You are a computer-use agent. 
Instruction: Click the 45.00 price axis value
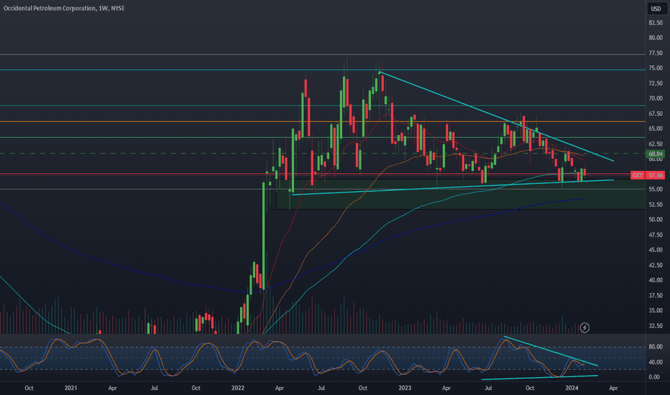click(x=656, y=250)
